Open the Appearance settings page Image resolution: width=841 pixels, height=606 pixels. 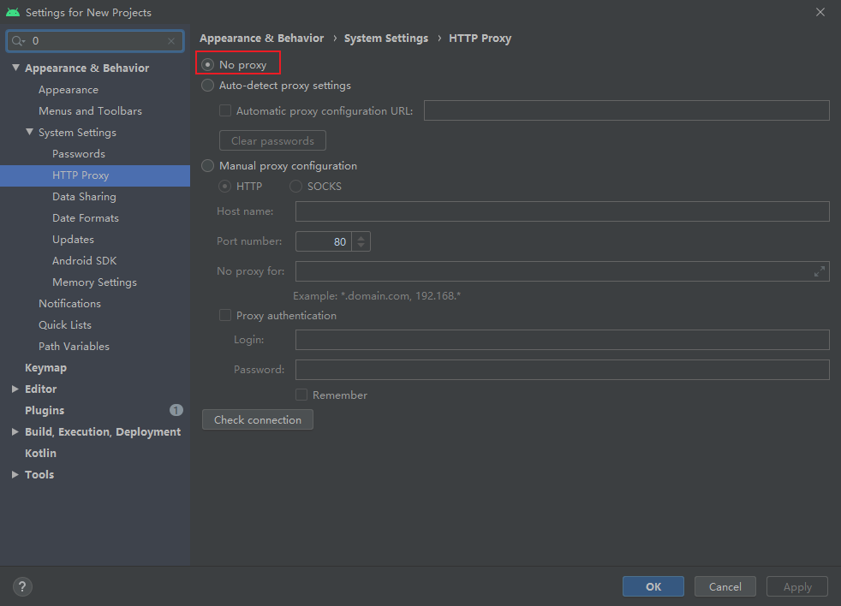pos(69,90)
